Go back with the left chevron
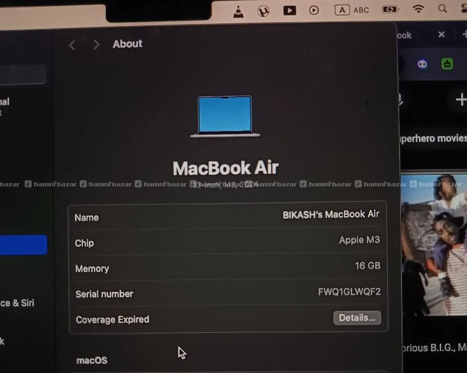 [72, 46]
